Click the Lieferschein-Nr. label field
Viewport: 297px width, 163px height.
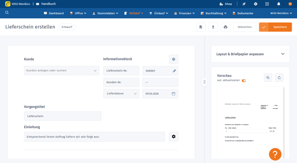coord(121,71)
